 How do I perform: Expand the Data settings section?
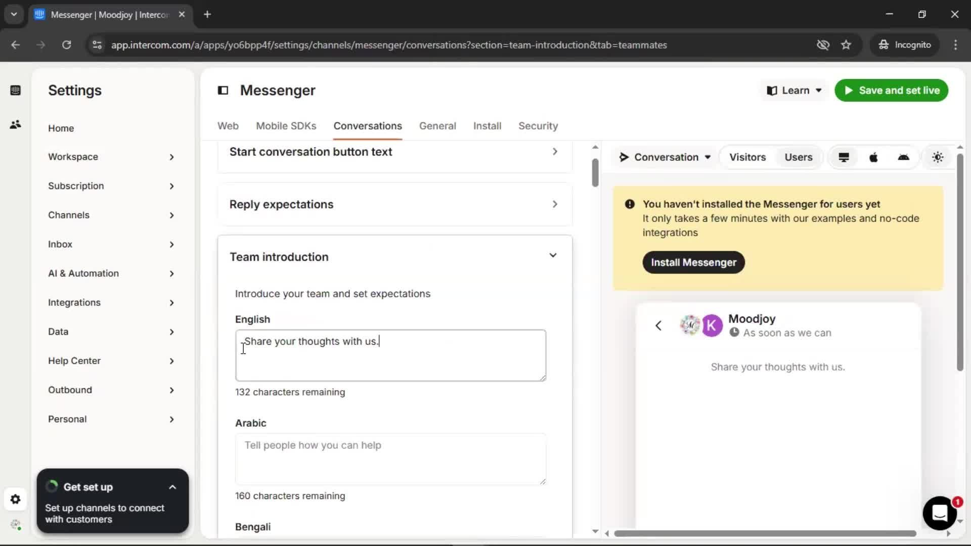click(111, 332)
